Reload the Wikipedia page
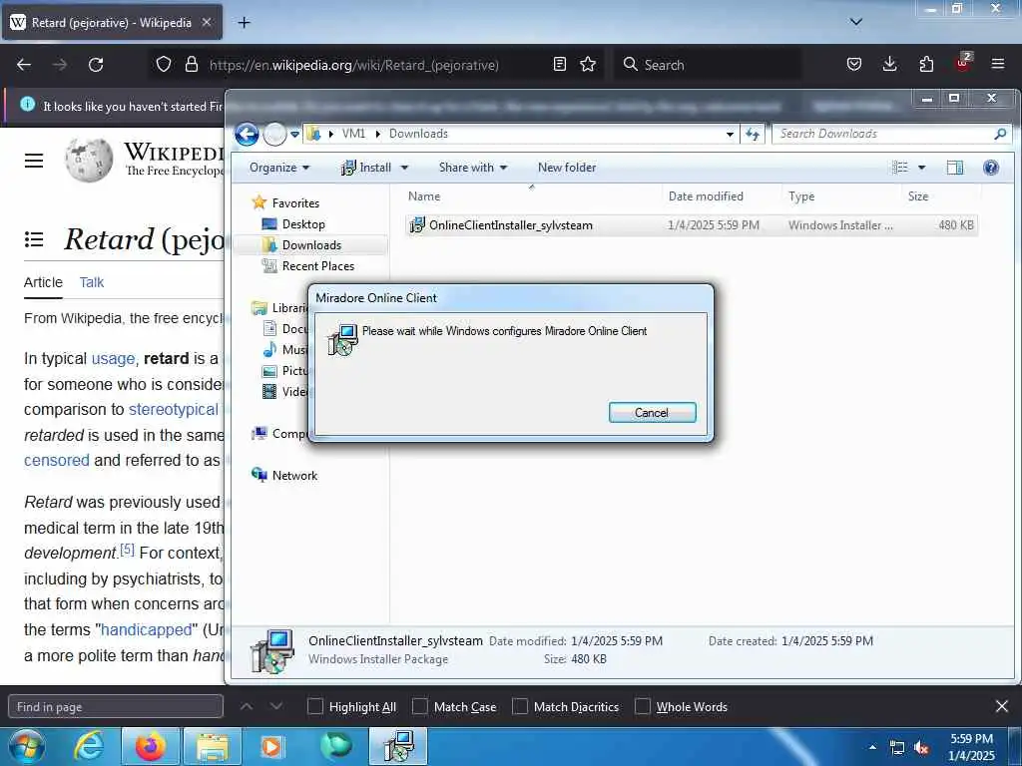 (96, 65)
